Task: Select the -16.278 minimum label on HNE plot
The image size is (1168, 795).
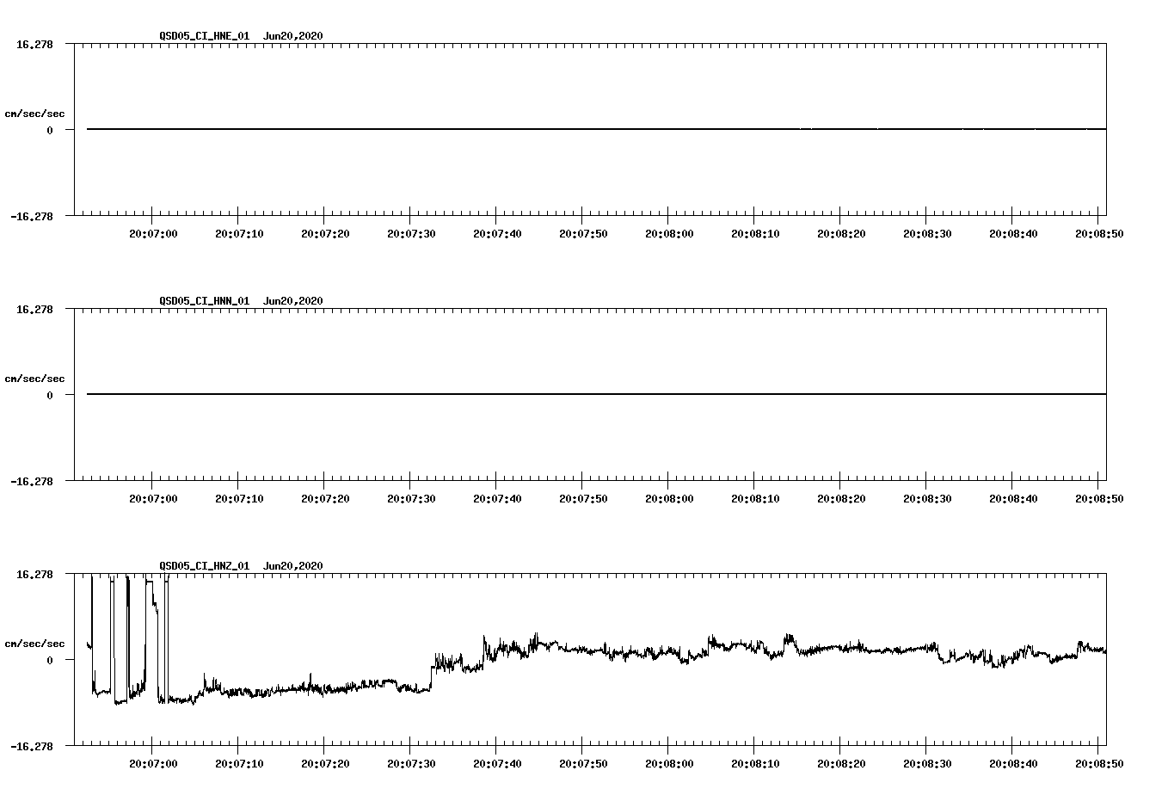Action: [x=32, y=217]
